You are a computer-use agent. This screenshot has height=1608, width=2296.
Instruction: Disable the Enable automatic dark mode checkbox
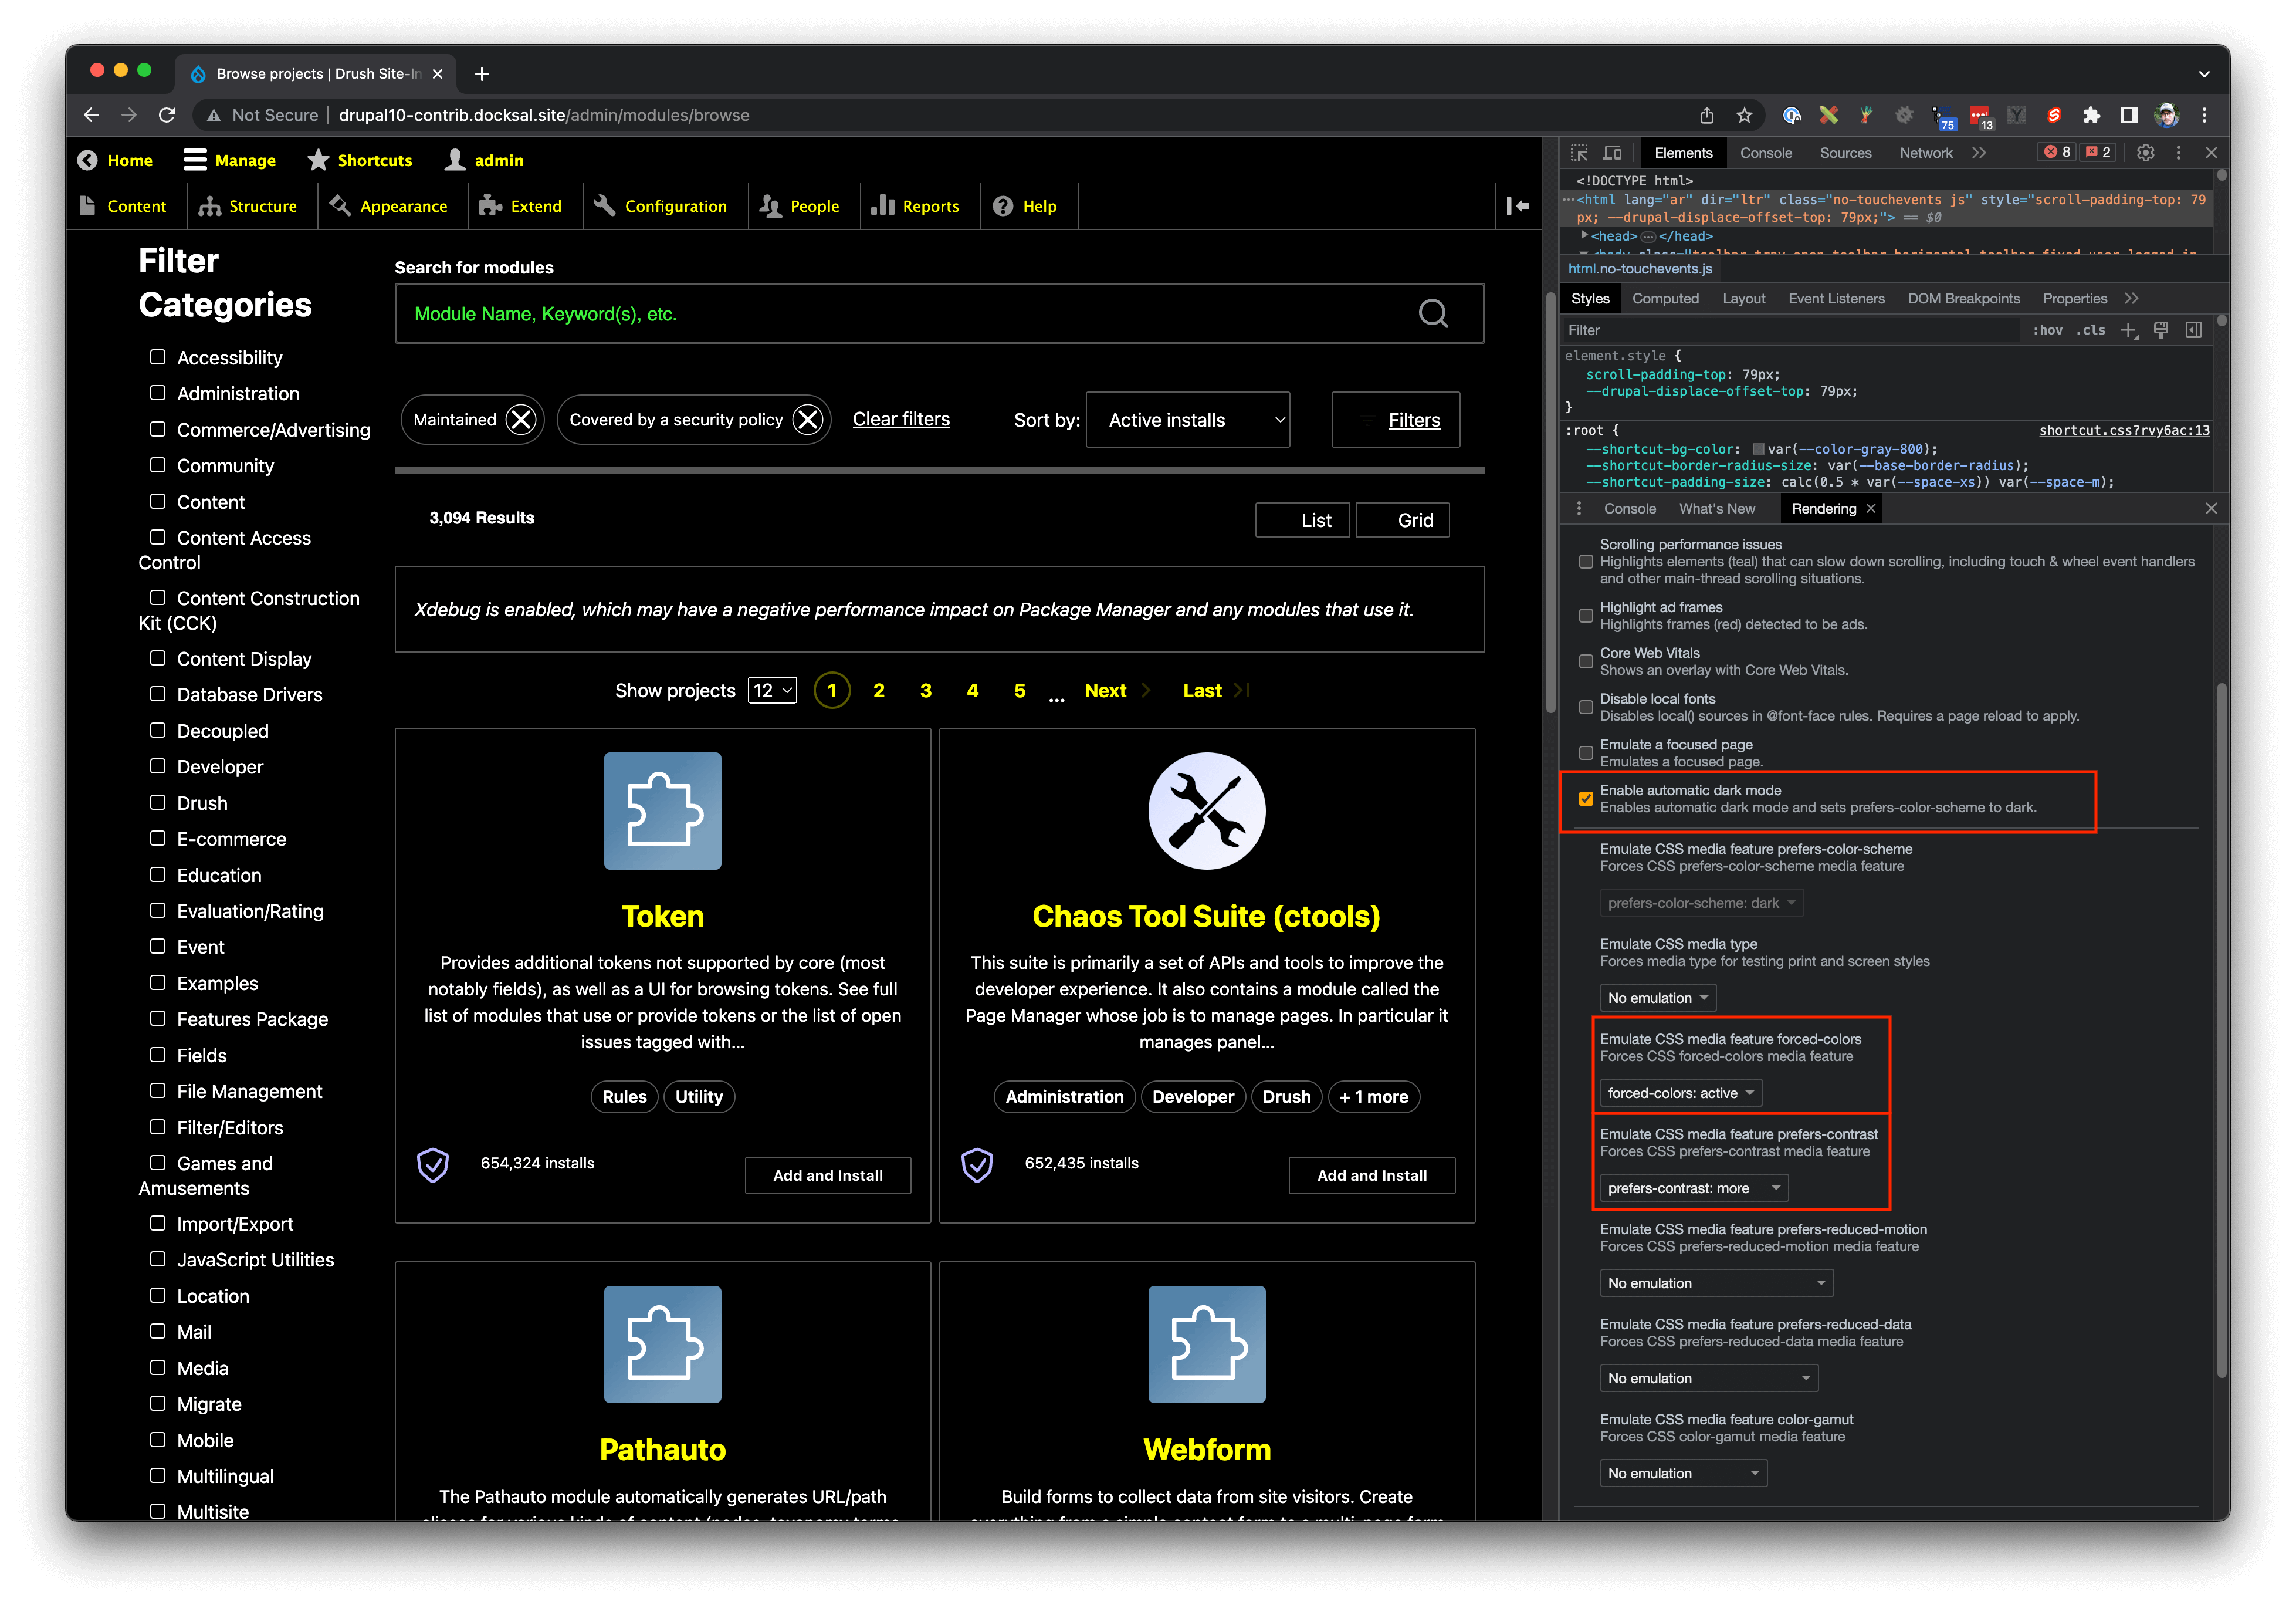1586,799
